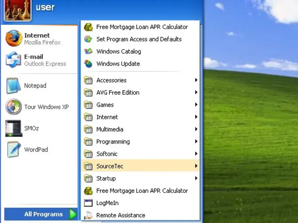Screen dimensions: 298x223
Task: Expand the AVG Free Edition submenu arrow
Action: [196, 92]
